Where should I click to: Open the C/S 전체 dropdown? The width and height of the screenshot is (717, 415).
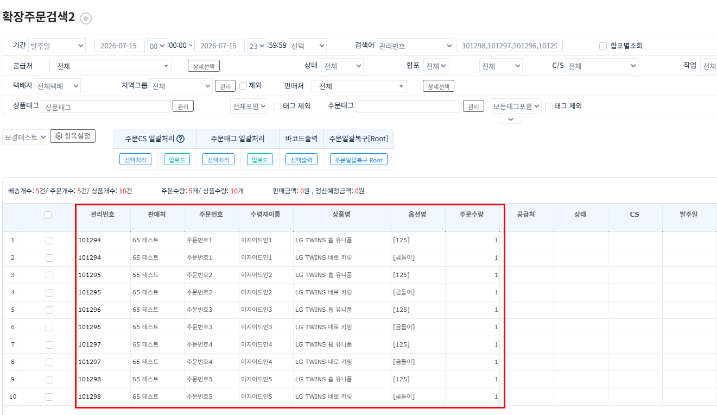pos(602,66)
